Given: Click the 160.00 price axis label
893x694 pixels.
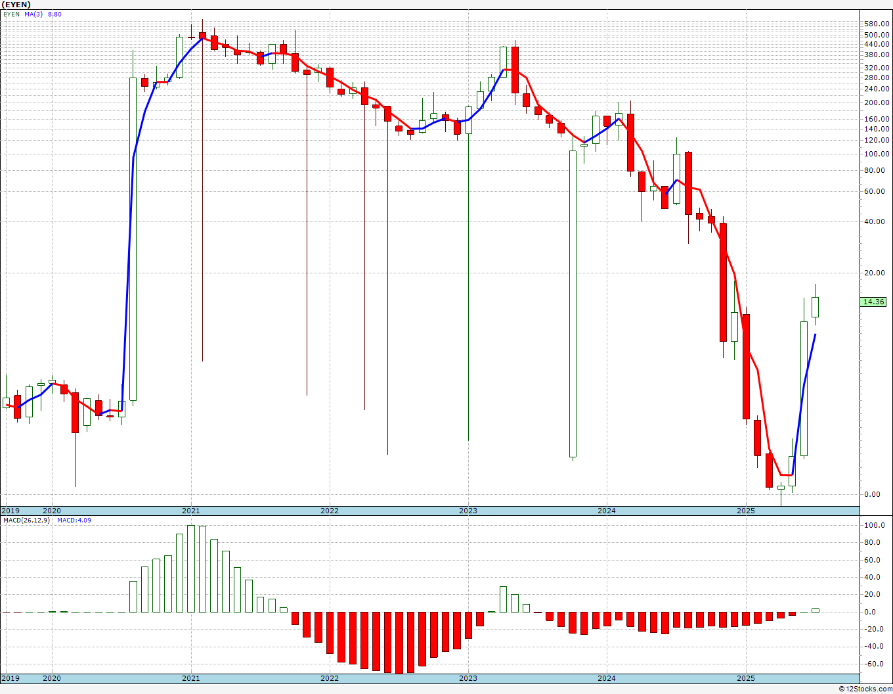Looking at the screenshot, I should point(877,119).
